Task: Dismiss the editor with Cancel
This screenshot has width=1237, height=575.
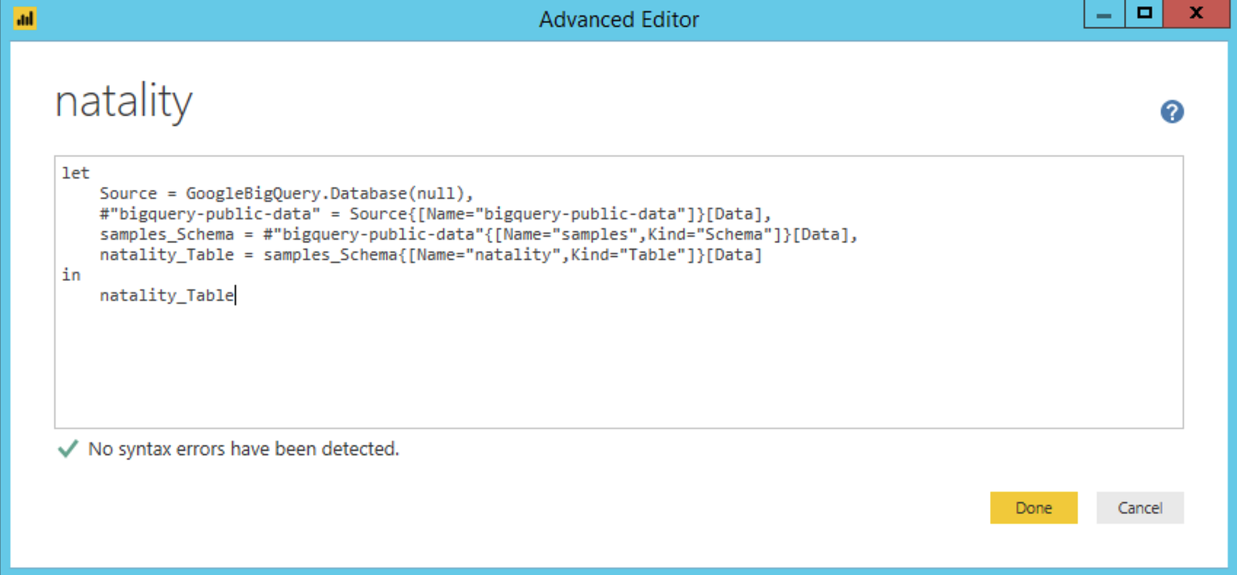Action: coord(1139,508)
